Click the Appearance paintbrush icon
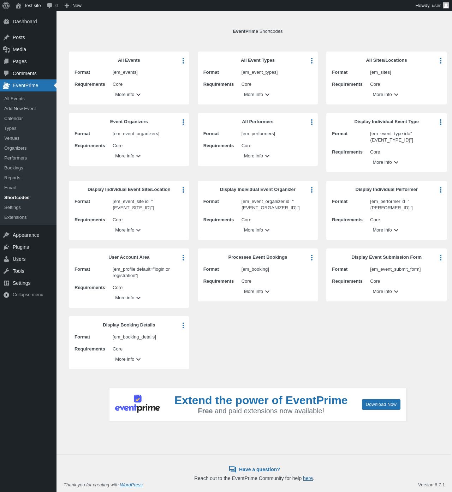This screenshot has height=492, width=452. (x=6, y=235)
